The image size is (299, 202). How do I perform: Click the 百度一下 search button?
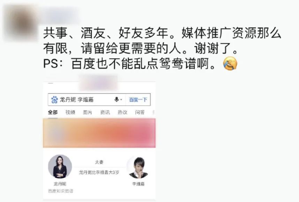(138, 100)
